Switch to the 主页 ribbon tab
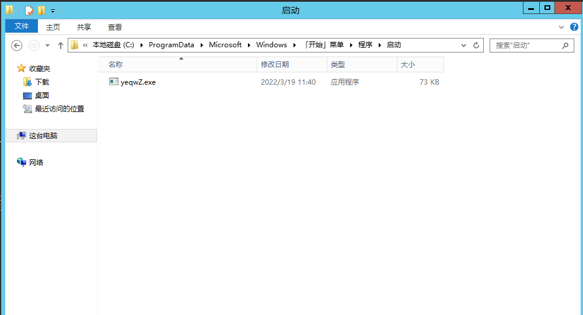583x315 pixels. click(x=53, y=27)
